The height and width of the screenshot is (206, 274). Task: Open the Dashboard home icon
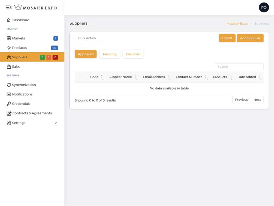[9, 20]
